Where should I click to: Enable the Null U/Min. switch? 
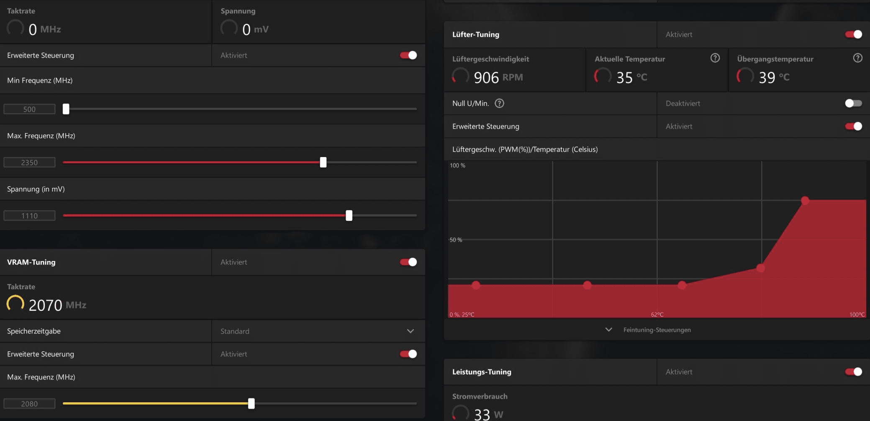click(854, 103)
